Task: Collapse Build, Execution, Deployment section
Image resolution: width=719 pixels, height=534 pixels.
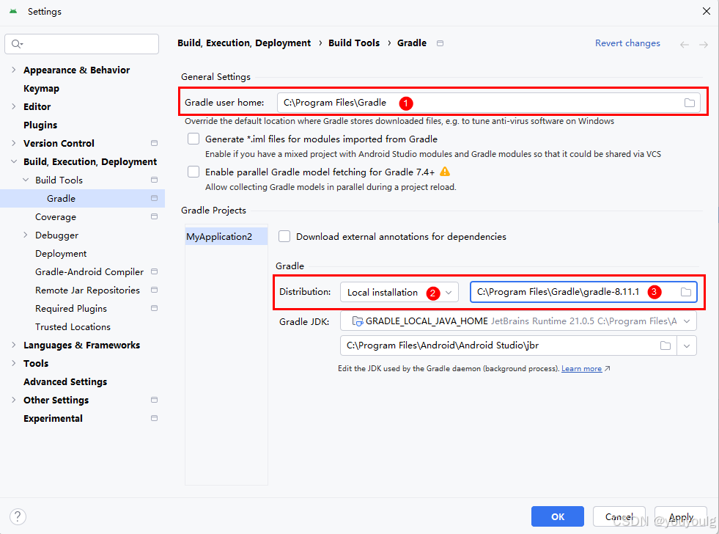Action: (x=14, y=161)
